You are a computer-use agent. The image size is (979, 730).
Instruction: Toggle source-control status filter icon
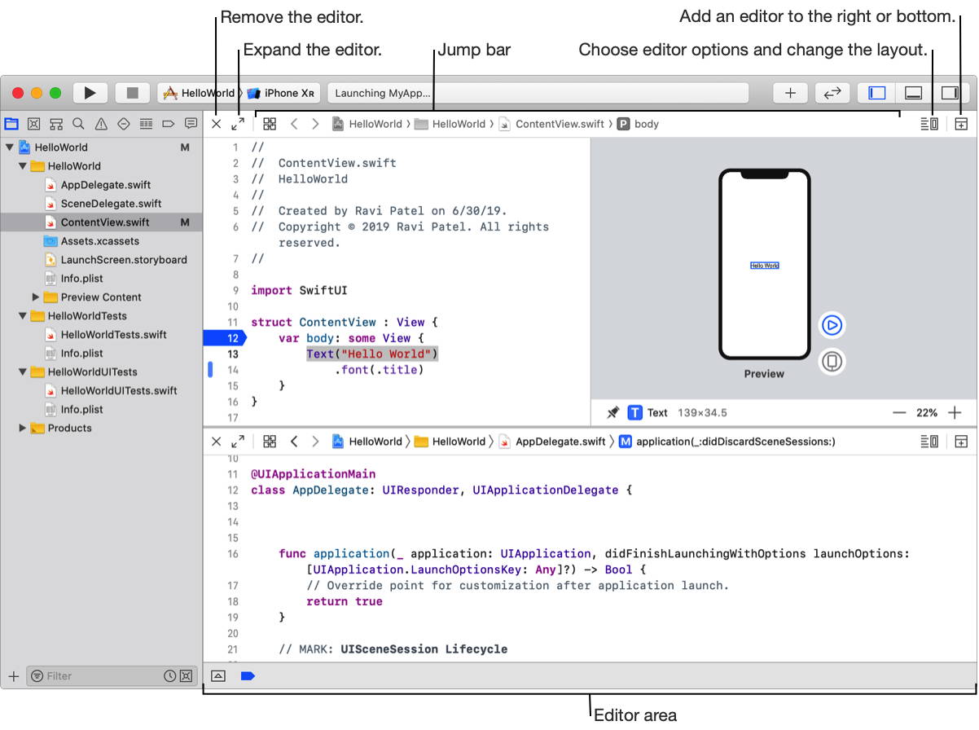point(187,676)
